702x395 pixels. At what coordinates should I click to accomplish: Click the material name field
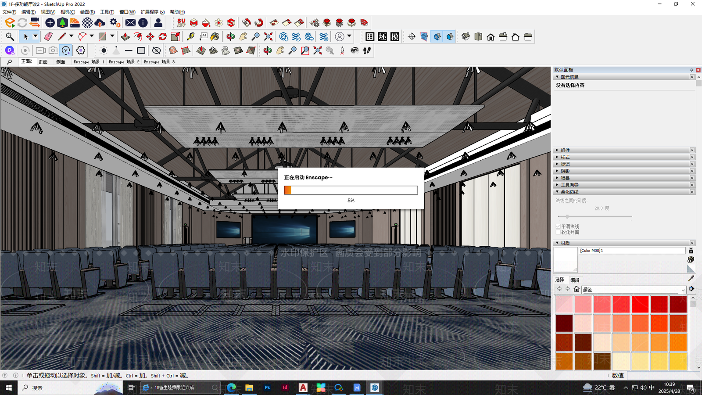coord(632,251)
